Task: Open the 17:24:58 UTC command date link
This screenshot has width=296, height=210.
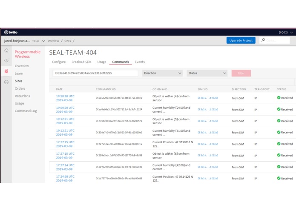Action: point(65,179)
